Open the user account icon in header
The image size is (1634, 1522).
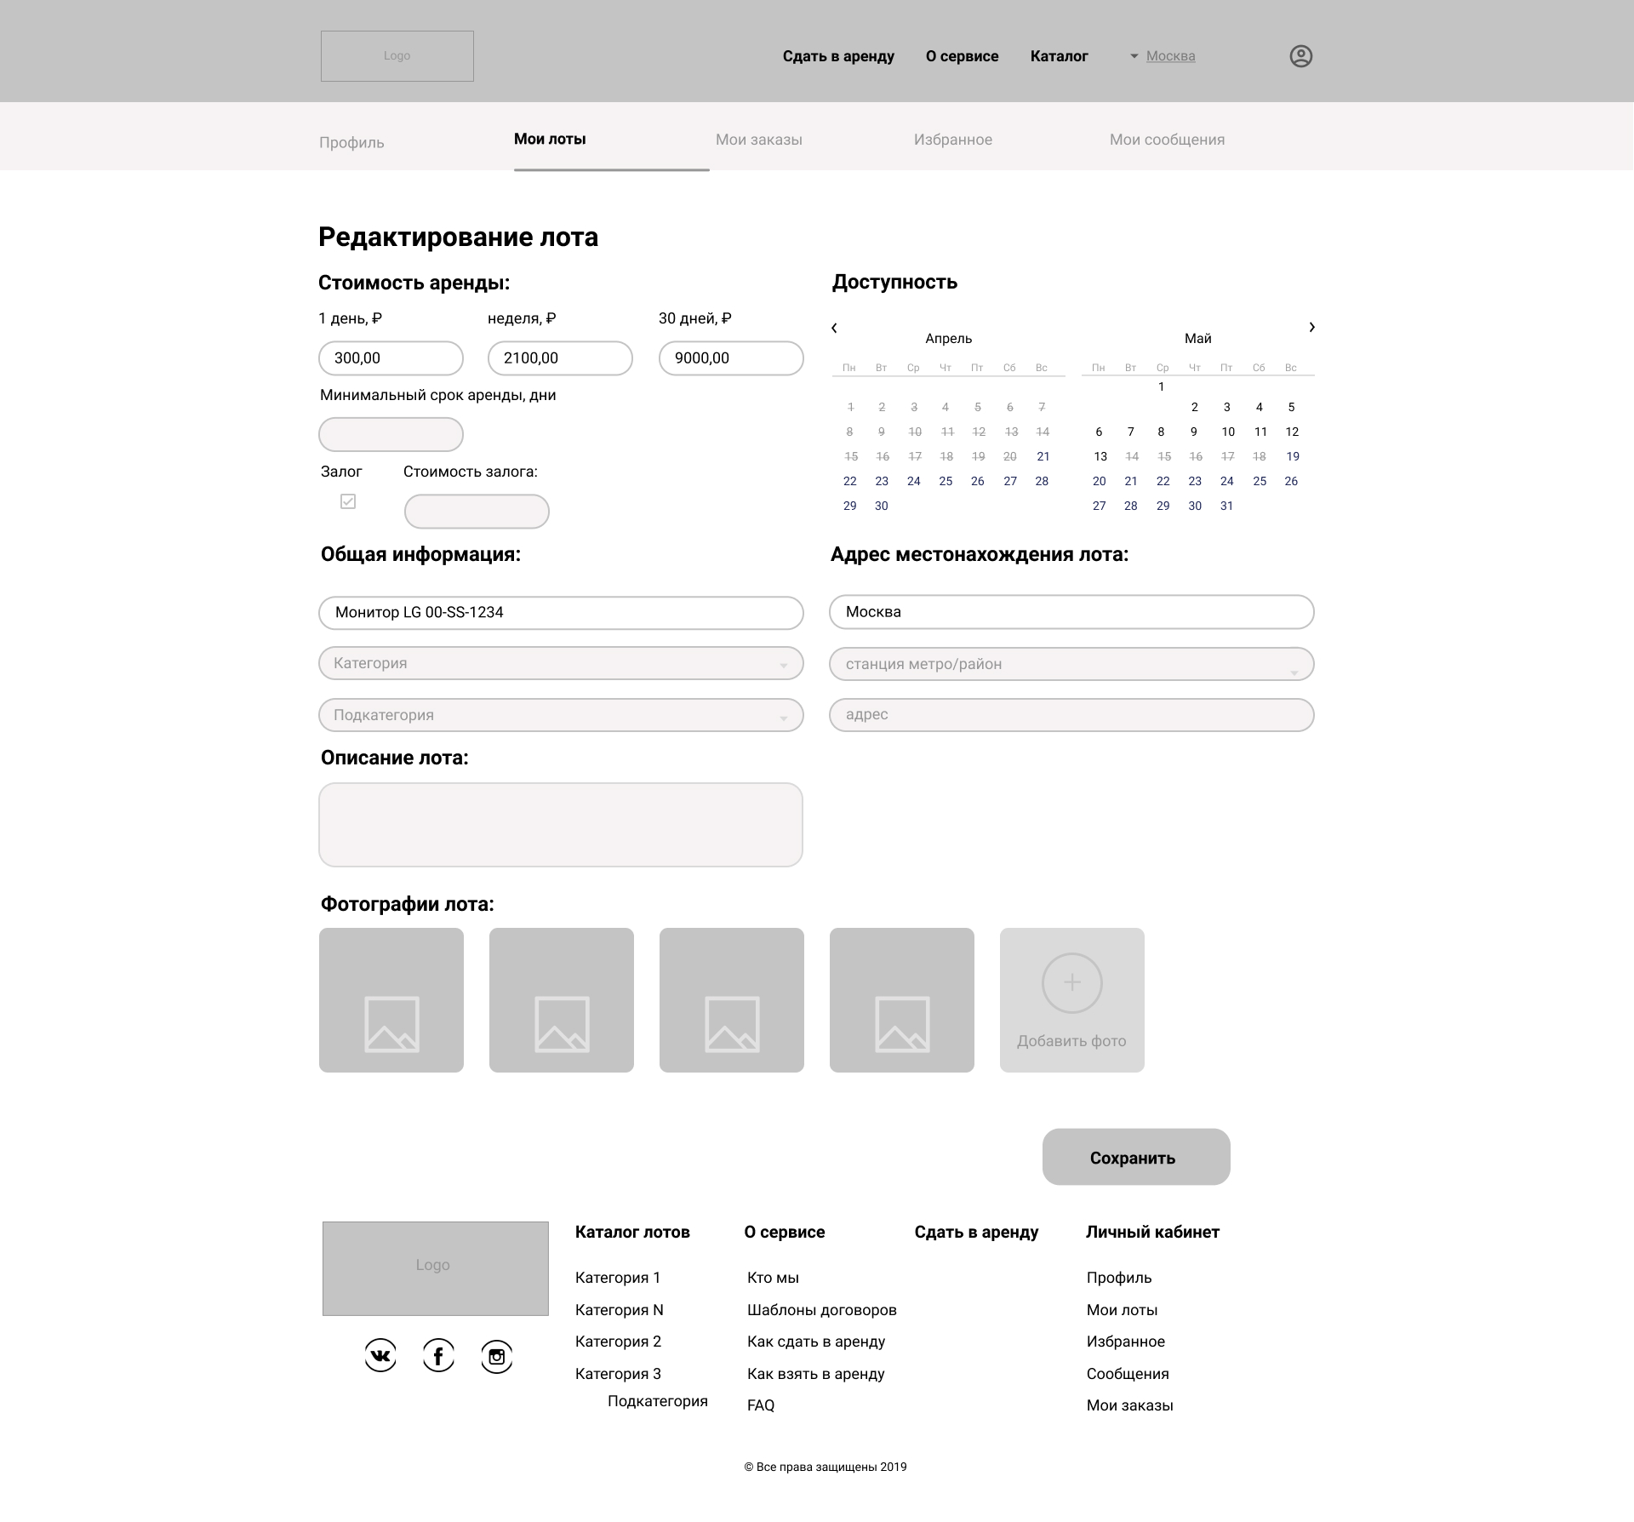[x=1300, y=56]
